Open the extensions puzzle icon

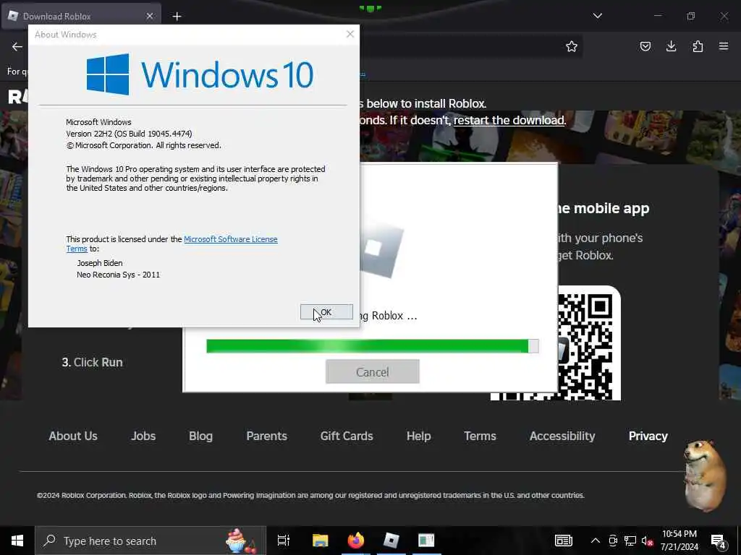click(x=698, y=46)
